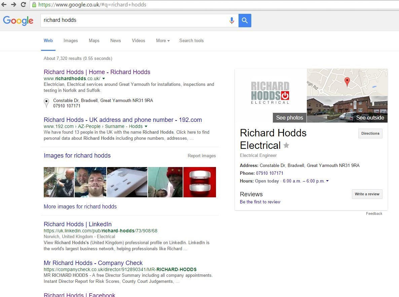399x297 pixels.
Task: Open the More search categories dropdown
Action: click(163, 40)
